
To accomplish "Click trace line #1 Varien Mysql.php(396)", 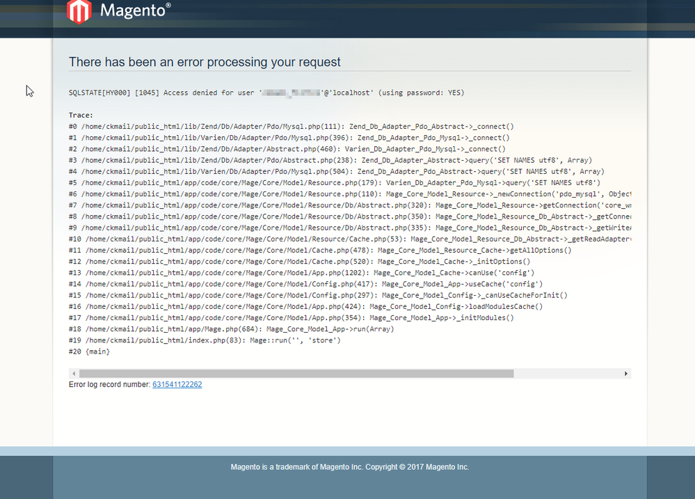I will coord(289,138).
